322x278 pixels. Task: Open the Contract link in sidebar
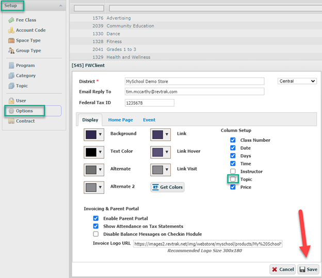[25, 121]
